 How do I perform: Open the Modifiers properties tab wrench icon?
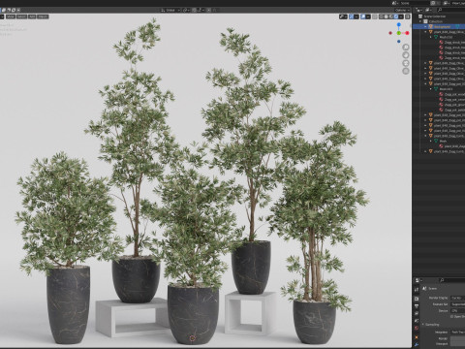pos(417,345)
